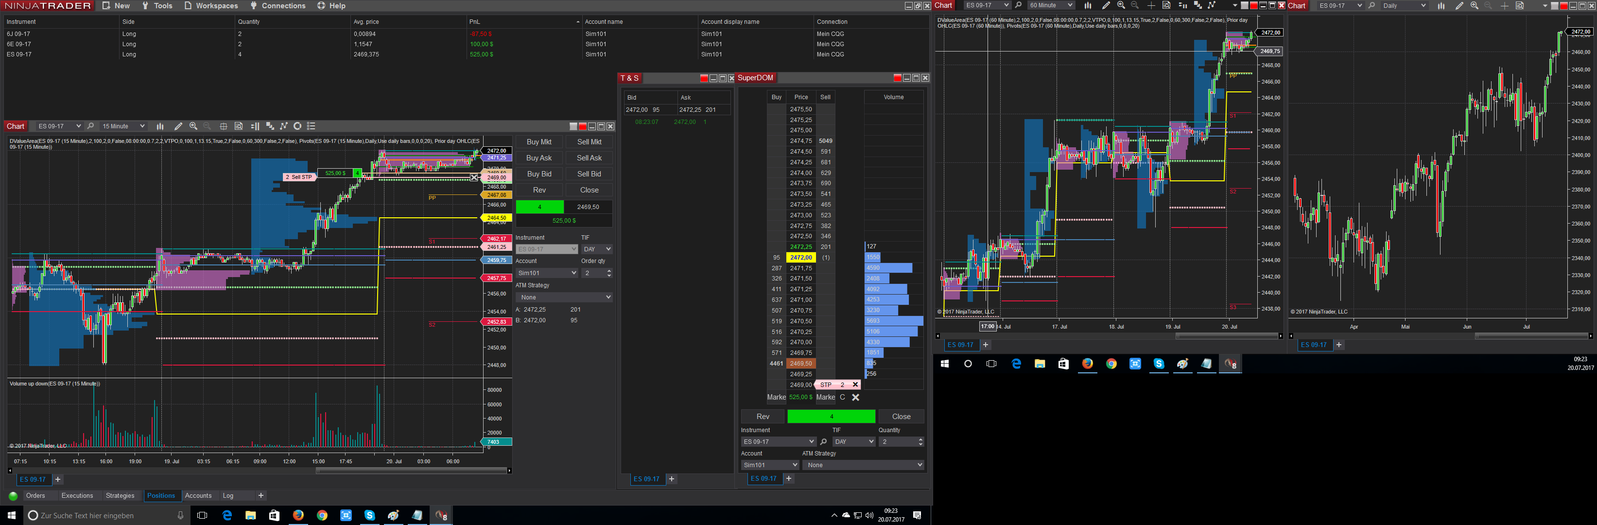The image size is (1597, 525).
Task: Open instrument search in the 15 Minute chart
Action: (x=90, y=126)
